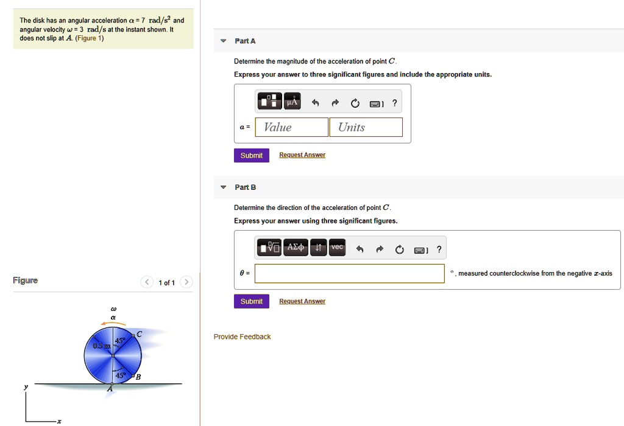624x426 pixels.
Task: Click the Value input field
Action: (x=291, y=127)
